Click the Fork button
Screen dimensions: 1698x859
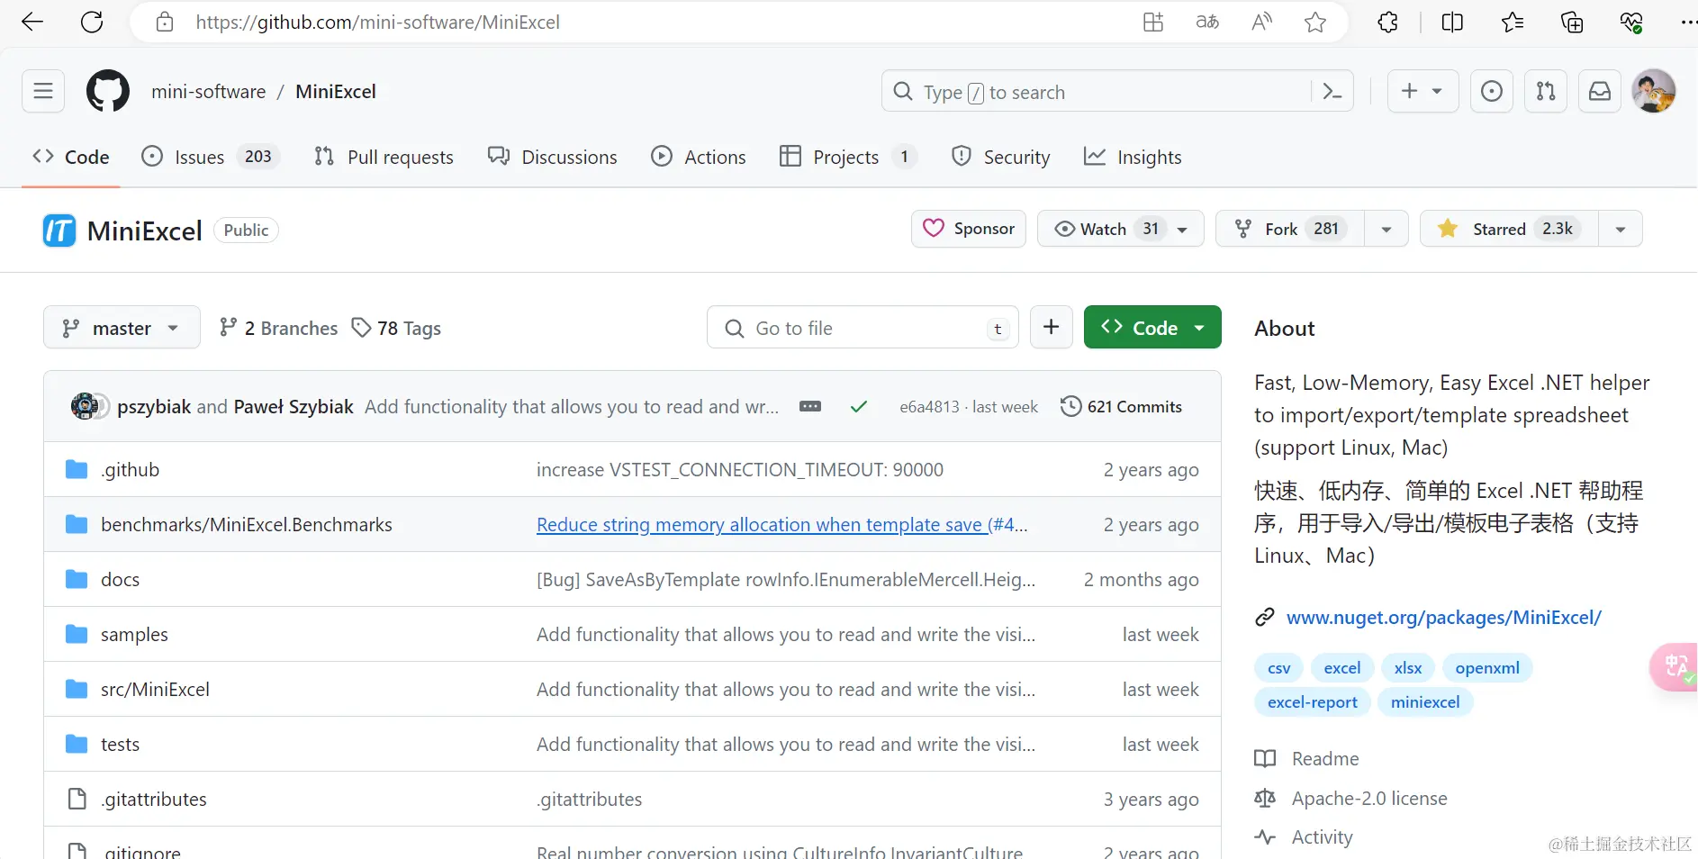pos(1290,229)
